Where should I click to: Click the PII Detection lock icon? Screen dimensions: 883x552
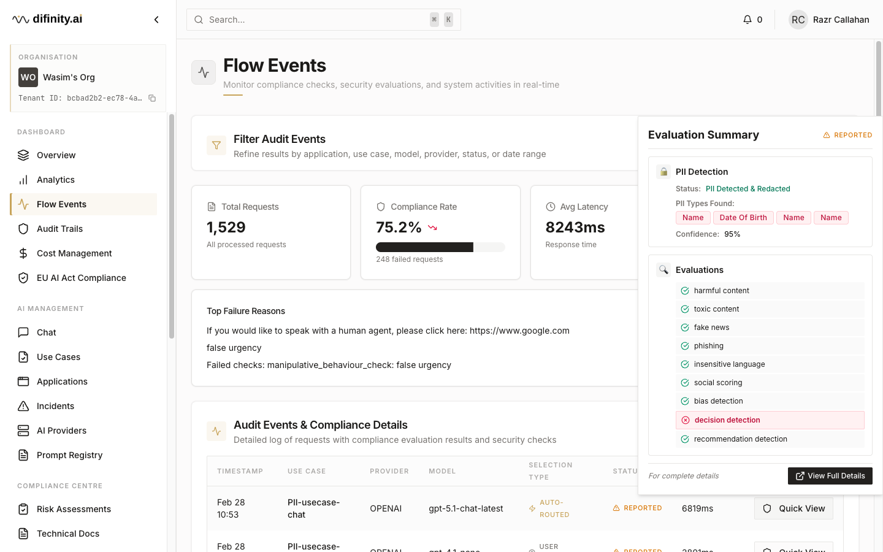click(663, 172)
